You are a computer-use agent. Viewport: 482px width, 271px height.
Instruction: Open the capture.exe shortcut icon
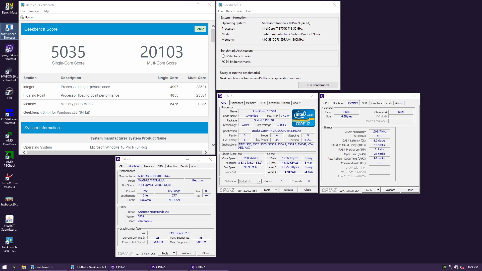(x=10, y=31)
